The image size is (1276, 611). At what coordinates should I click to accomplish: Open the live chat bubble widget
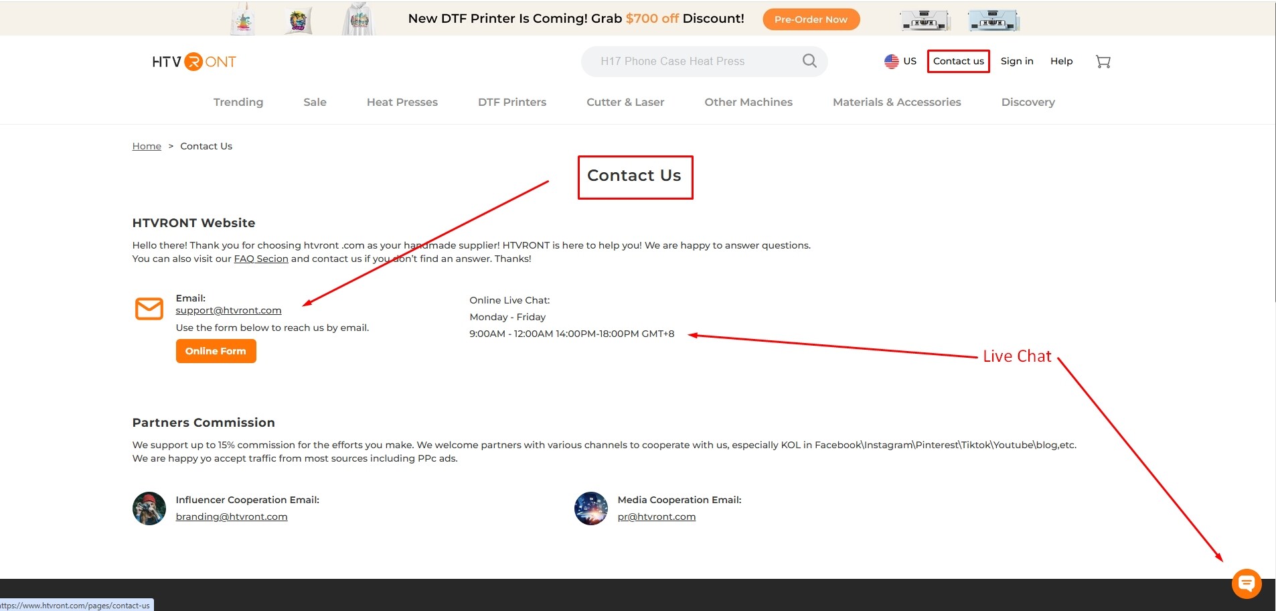pyautogui.click(x=1247, y=584)
